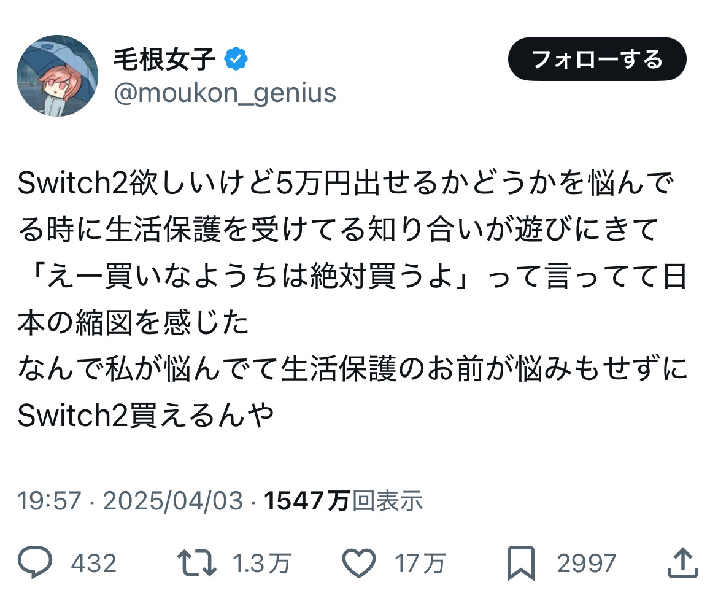Click the reply speech bubble icon
This screenshot has height=612, width=718.
tap(35, 562)
